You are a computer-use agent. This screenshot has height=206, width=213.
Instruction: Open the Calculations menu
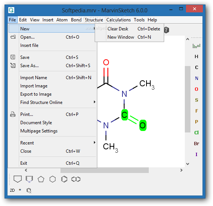[118, 20]
